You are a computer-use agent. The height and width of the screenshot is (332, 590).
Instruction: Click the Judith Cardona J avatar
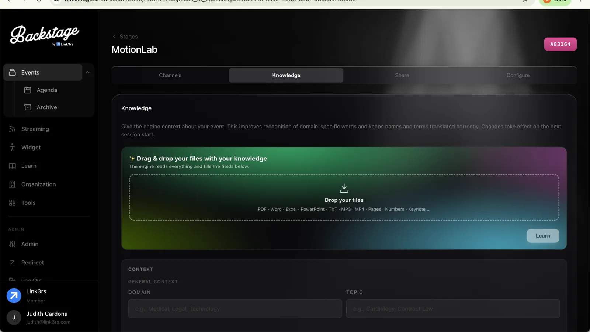pos(14,317)
